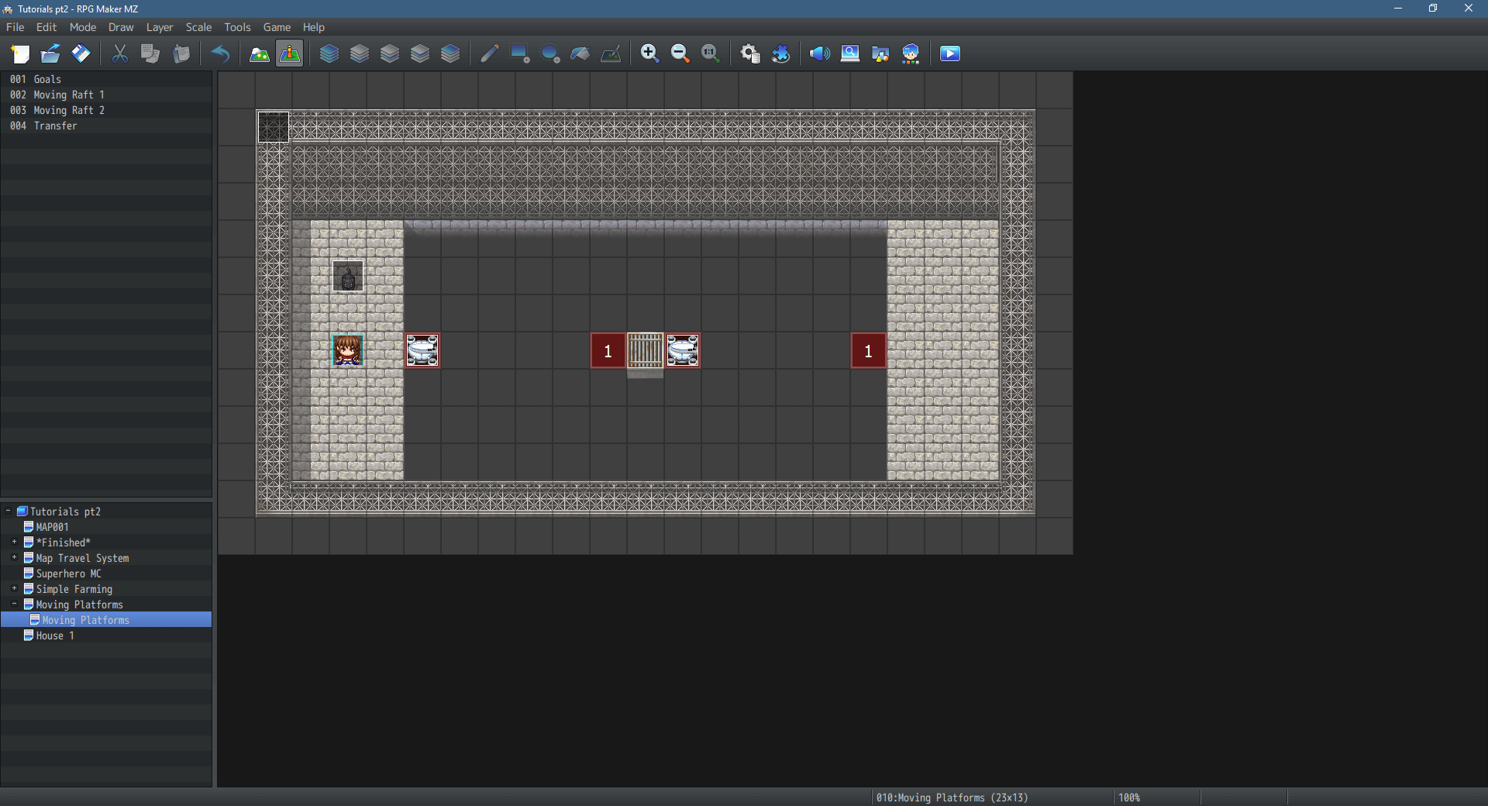Open the Draw menu
The height and width of the screenshot is (806, 1488).
click(x=120, y=27)
